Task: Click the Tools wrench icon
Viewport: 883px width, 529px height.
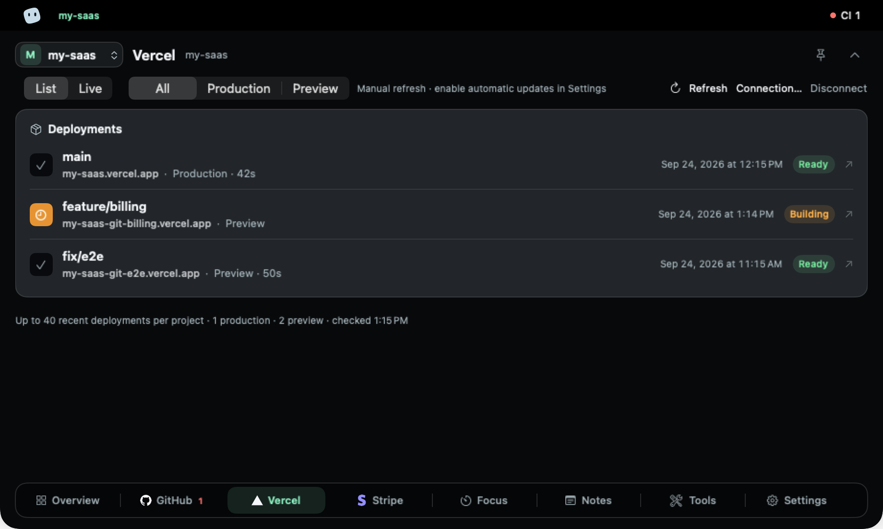Action: (676, 500)
